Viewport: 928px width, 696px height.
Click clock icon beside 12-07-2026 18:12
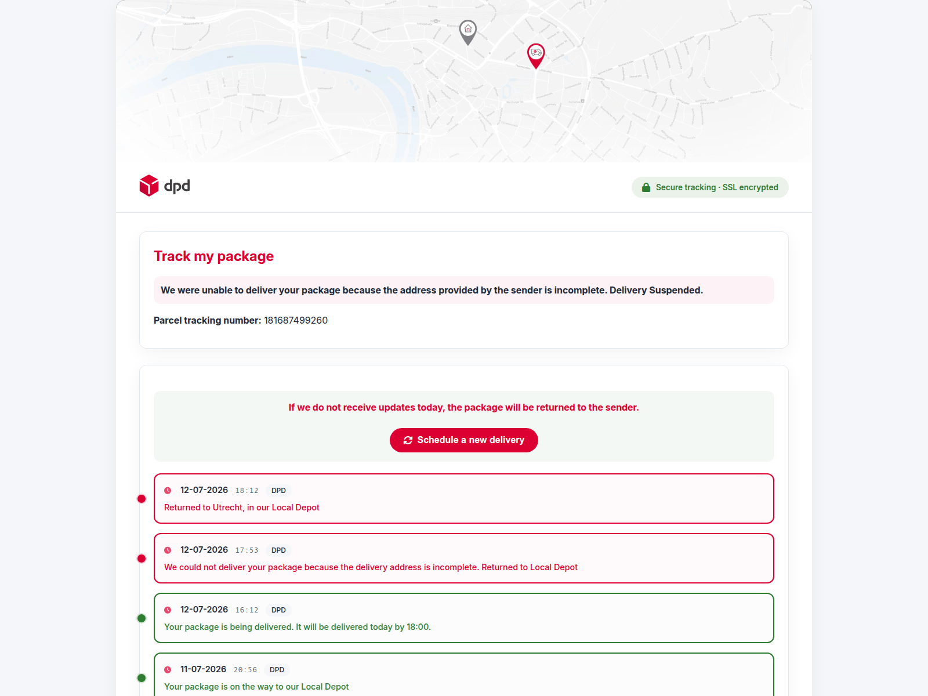click(x=168, y=491)
